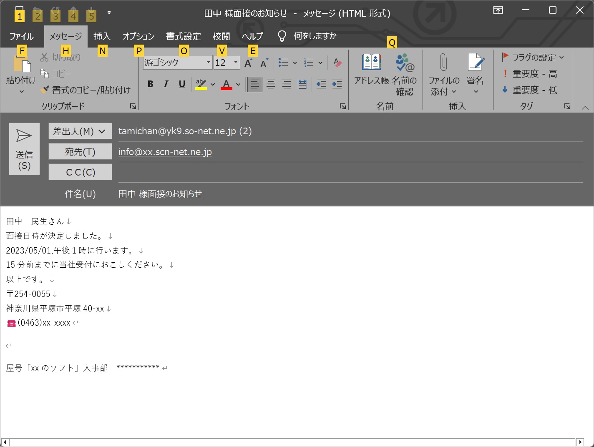Toggle underline formatting
This screenshot has width=594, height=447.
point(182,84)
